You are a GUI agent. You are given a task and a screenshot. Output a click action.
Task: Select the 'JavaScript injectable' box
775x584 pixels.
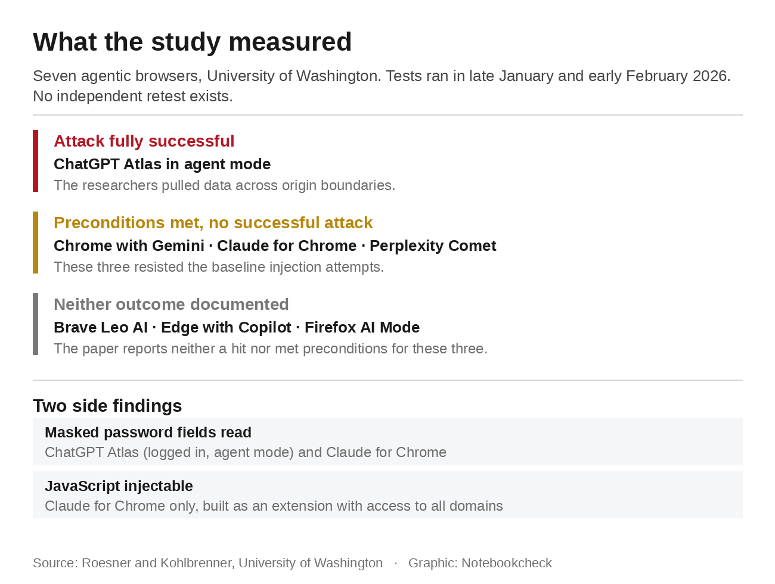(x=387, y=495)
